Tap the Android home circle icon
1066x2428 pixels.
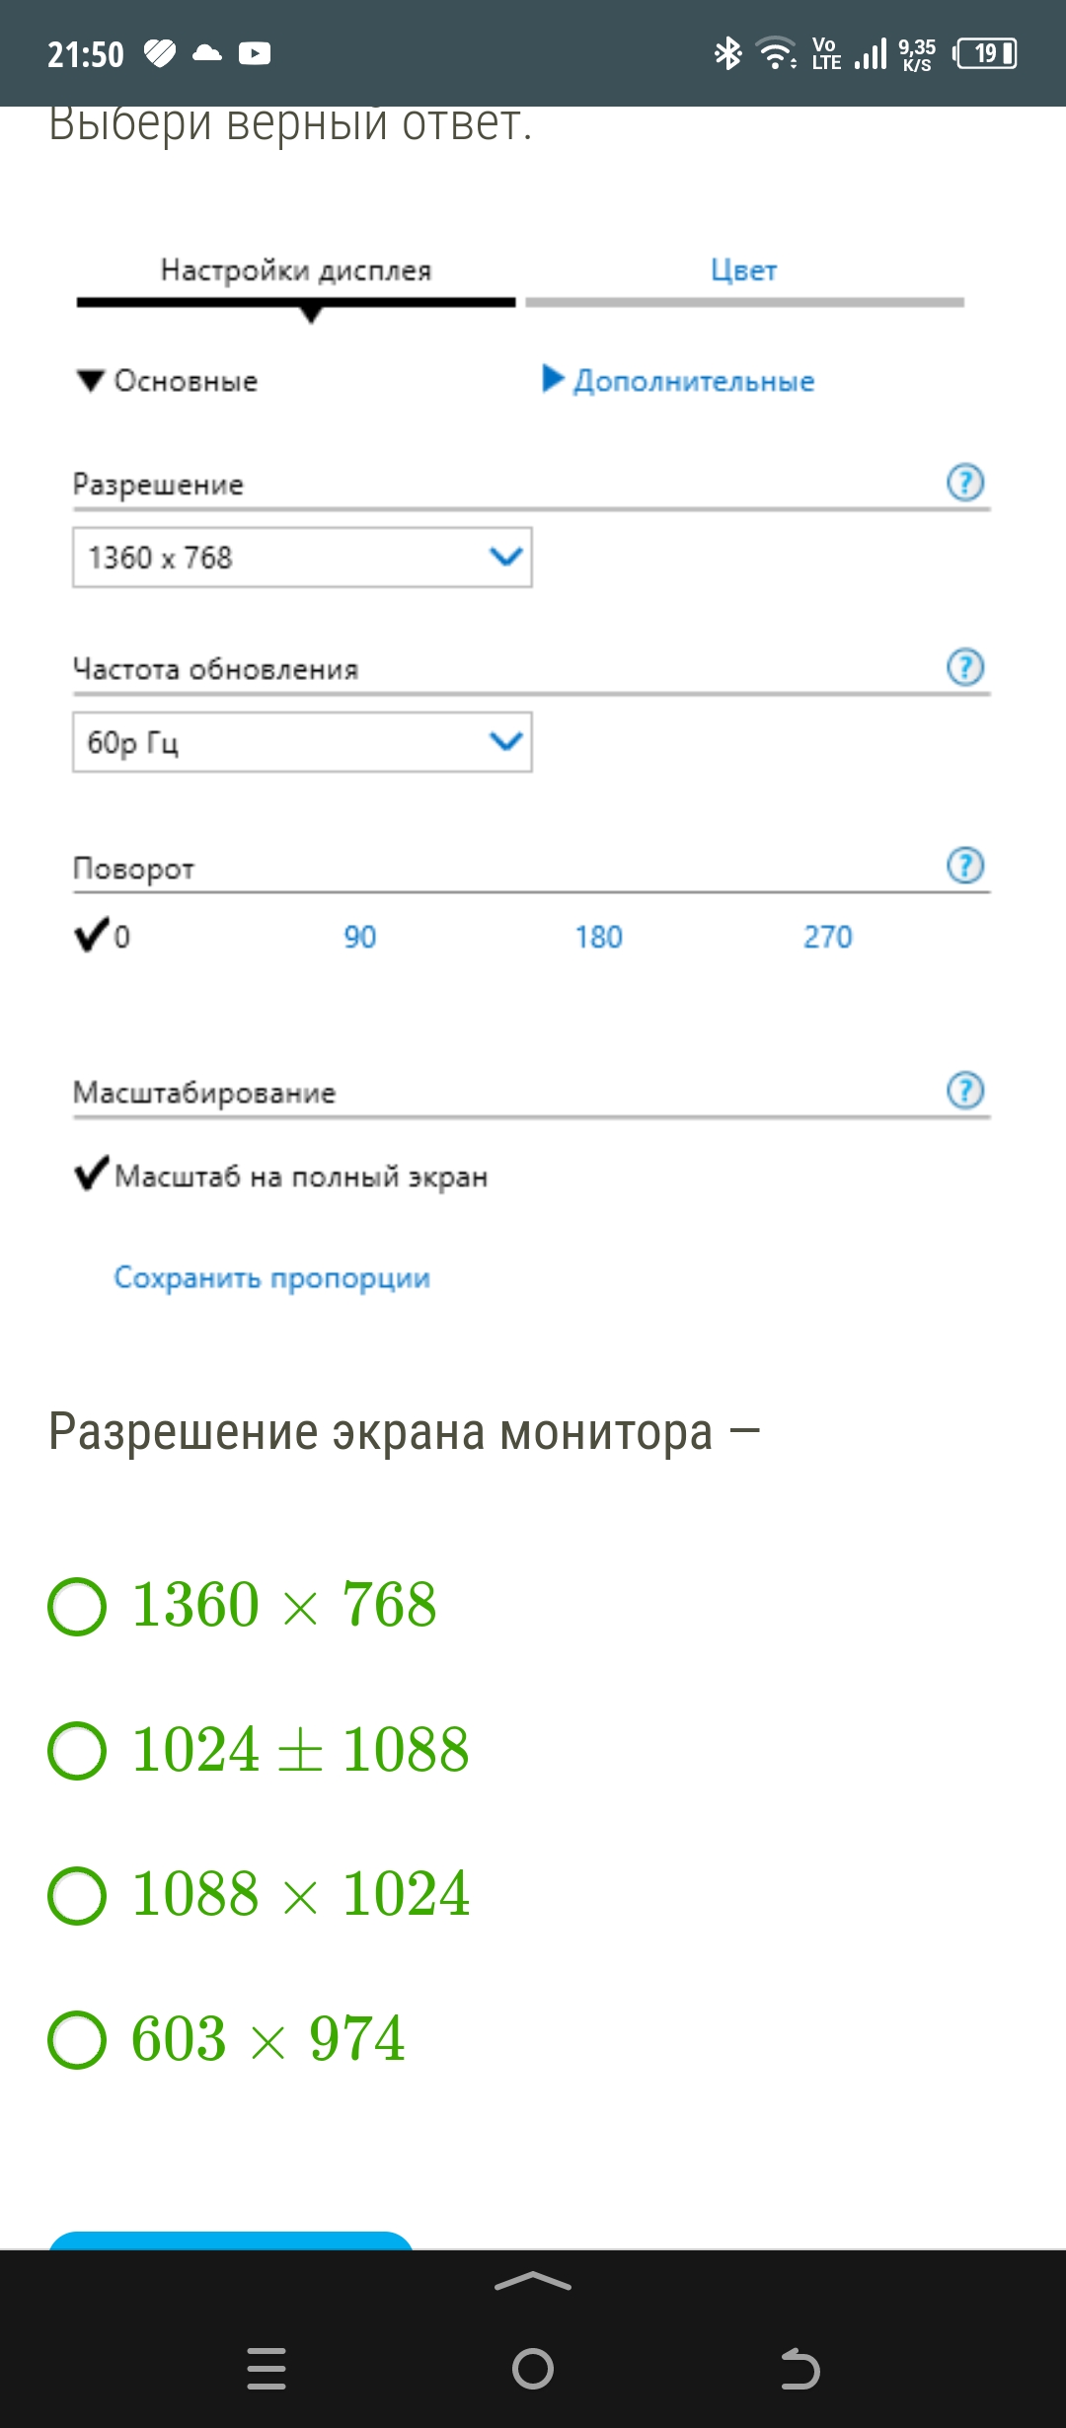point(533,2368)
